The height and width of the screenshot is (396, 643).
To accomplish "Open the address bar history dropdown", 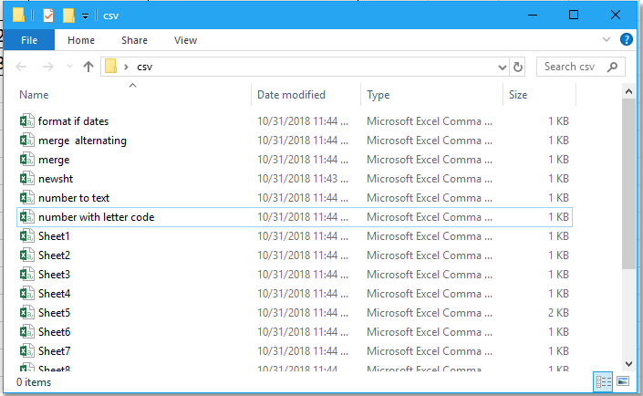I will 502,67.
